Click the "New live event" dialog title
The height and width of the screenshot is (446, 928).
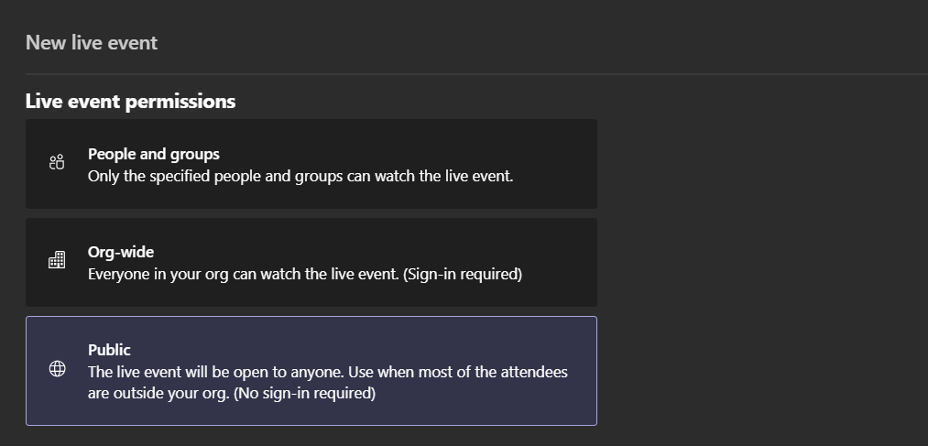tap(92, 43)
